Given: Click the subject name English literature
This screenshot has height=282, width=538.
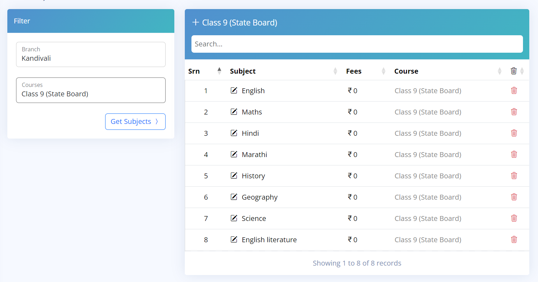Looking at the screenshot, I should (x=269, y=240).
